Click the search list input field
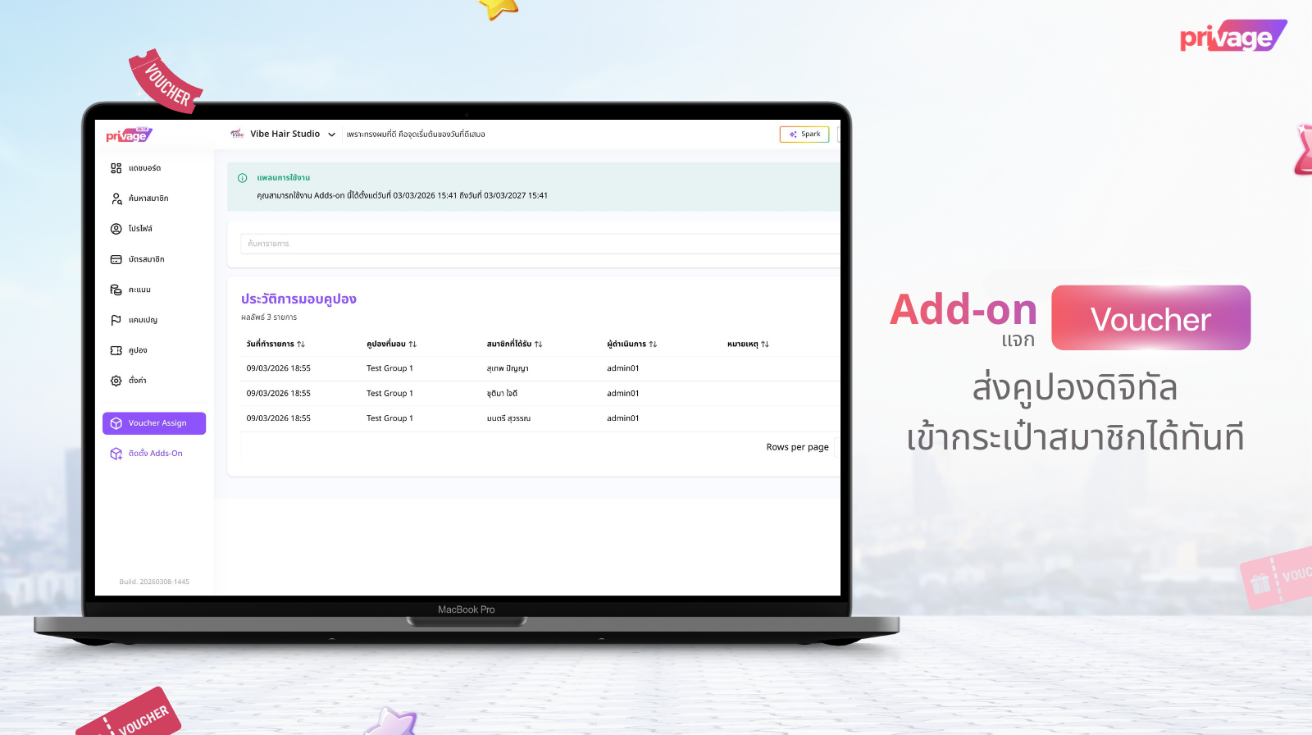The image size is (1312, 735). coord(538,244)
